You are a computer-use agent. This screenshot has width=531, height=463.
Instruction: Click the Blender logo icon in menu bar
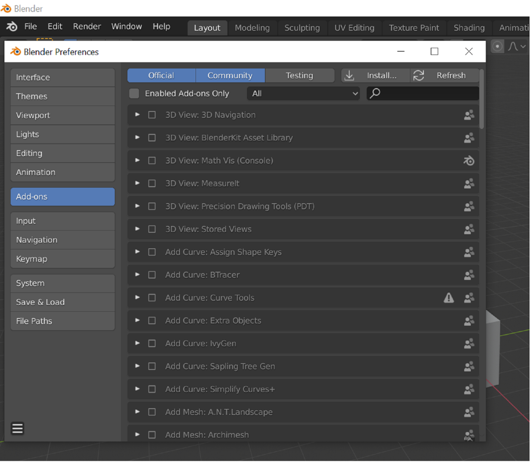click(12, 26)
